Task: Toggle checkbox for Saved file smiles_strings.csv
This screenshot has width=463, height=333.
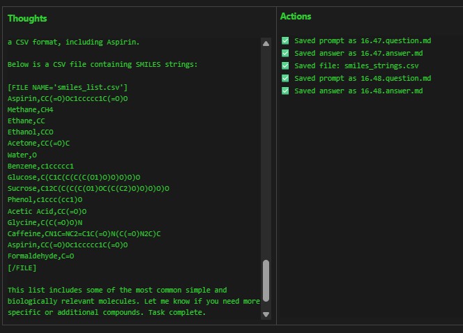Action: pyautogui.click(x=285, y=65)
